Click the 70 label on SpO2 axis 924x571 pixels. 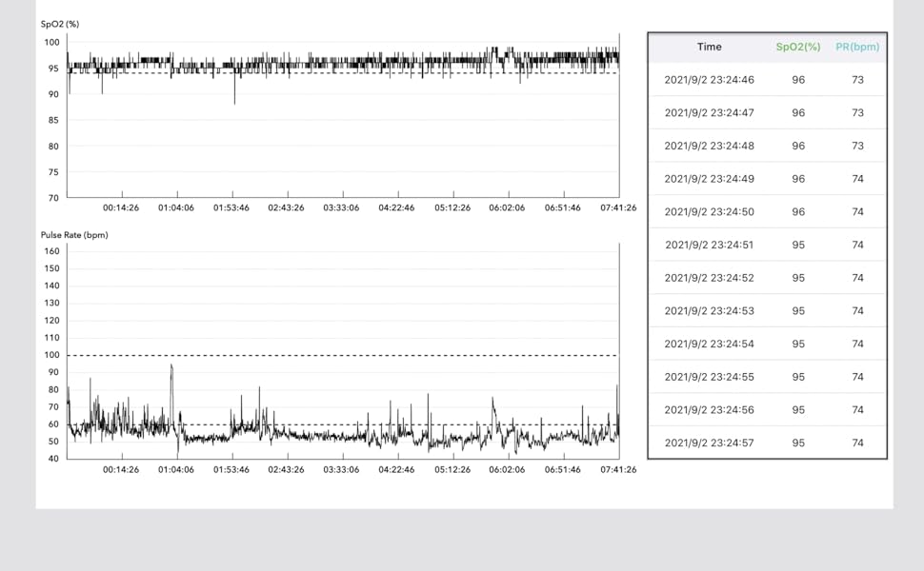pos(53,198)
